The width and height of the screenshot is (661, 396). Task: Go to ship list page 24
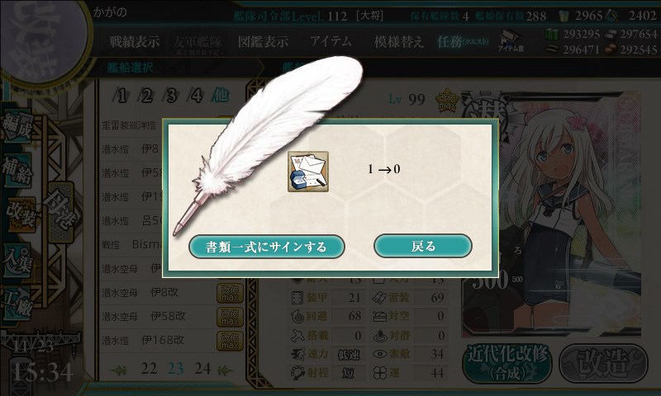pyautogui.click(x=202, y=369)
